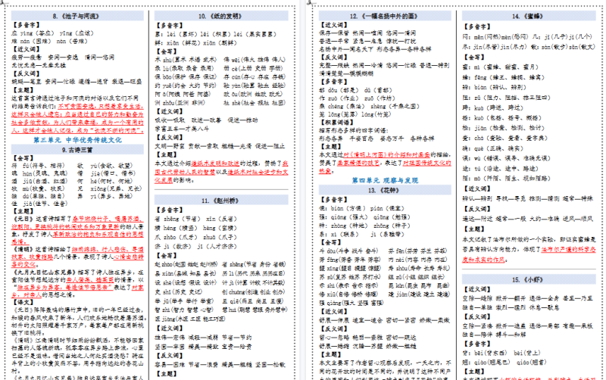This screenshot has width=606, height=380.
Task: Click the line "无忧无虑—无牵无挂"
Action: click(x=39, y=65)
